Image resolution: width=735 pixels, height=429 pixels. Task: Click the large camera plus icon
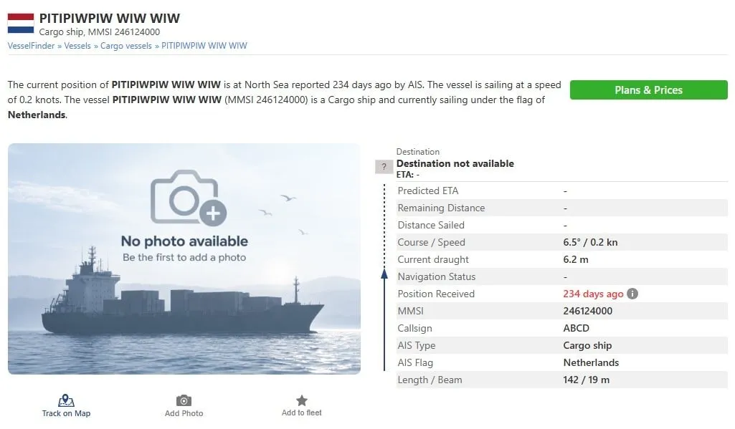pos(189,198)
